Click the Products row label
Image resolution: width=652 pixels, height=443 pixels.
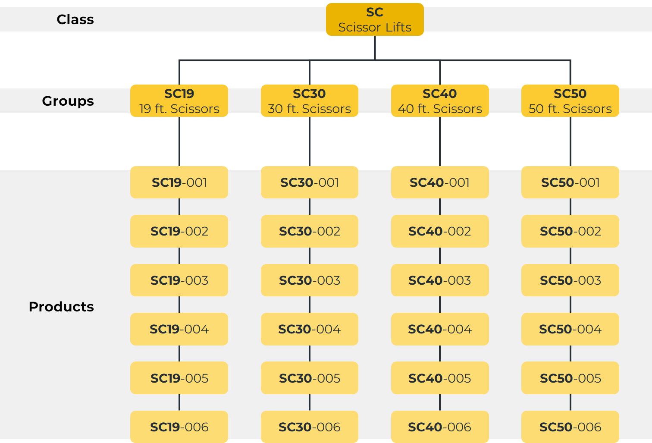61,307
